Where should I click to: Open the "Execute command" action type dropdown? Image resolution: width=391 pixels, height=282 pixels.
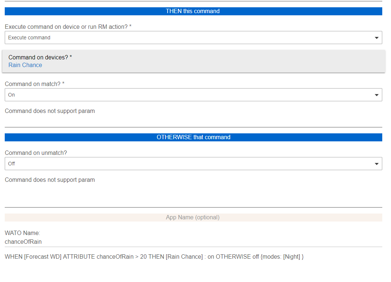(189, 38)
